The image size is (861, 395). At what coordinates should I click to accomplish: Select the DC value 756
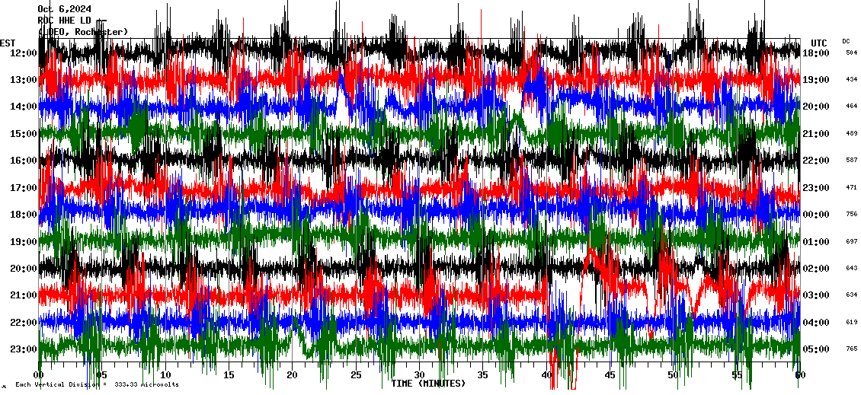point(851,215)
